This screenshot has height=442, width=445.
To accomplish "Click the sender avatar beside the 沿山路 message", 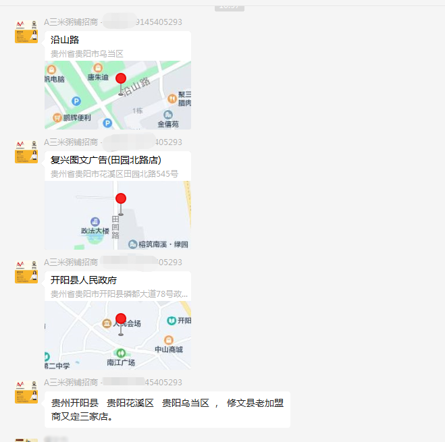I will coord(26,31).
